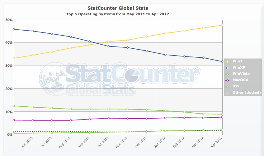Click the WinVista data point for Aug 2011
267x156 pixels.
coord(71,109)
